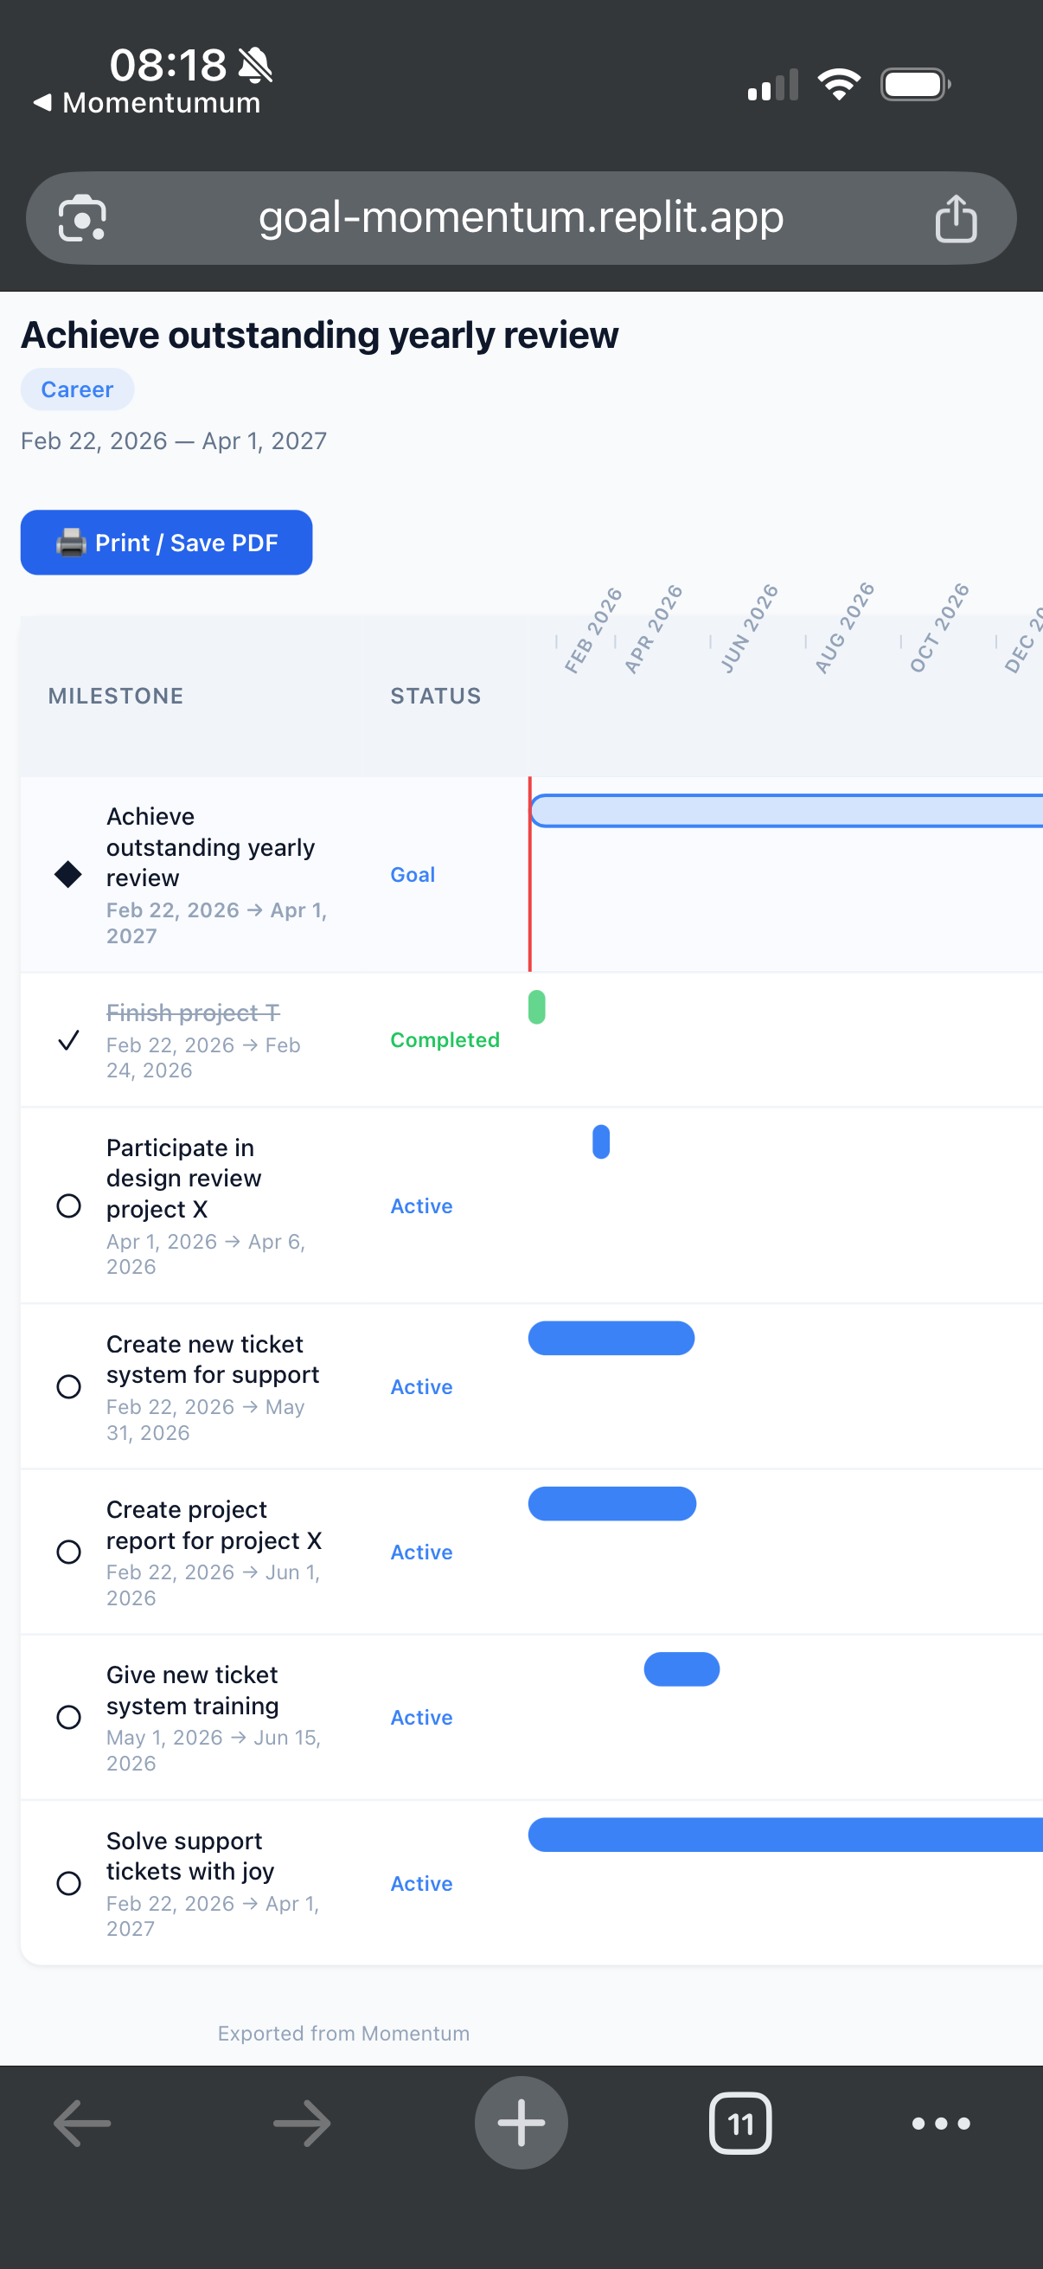The height and width of the screenshot is (2269, 1043).
Task: Select the goal diamond marker icon
Action: [x=68, y=875]
